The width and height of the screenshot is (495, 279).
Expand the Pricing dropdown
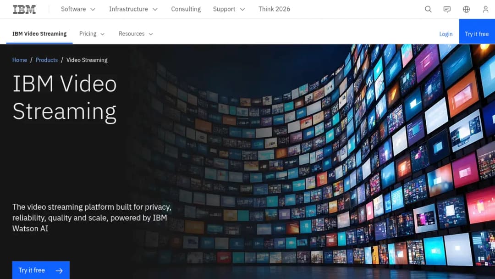click(x=92, y=34)
